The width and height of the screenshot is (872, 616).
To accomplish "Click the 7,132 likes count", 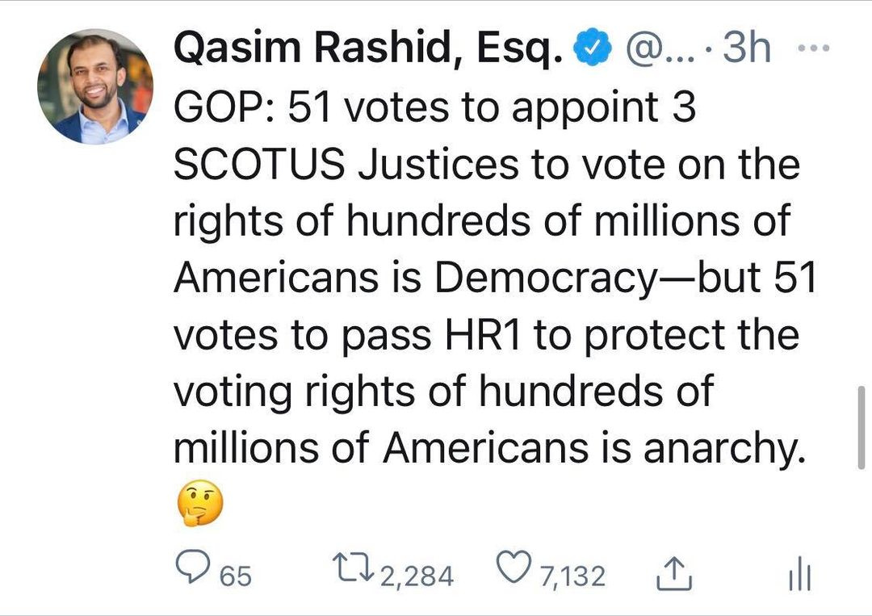I will (x=572, y=576).
